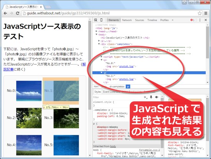Image resolution: width=211 pixels, height=159 pixels.
Task: Switch to the Sources tab
Action: click(140, 20)
